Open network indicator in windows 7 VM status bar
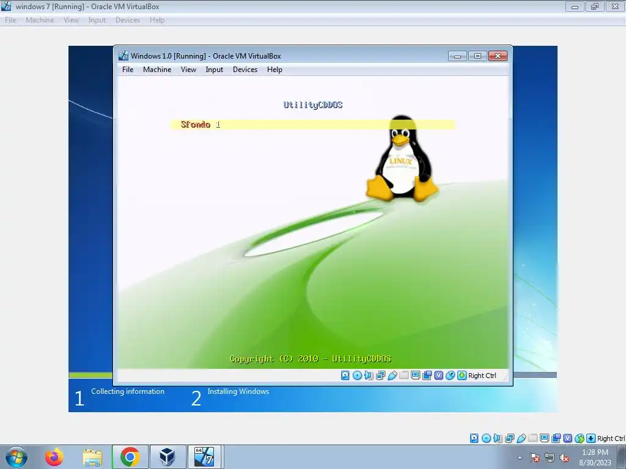This screenshot has height=469, width=626. (x=509, y=438)
